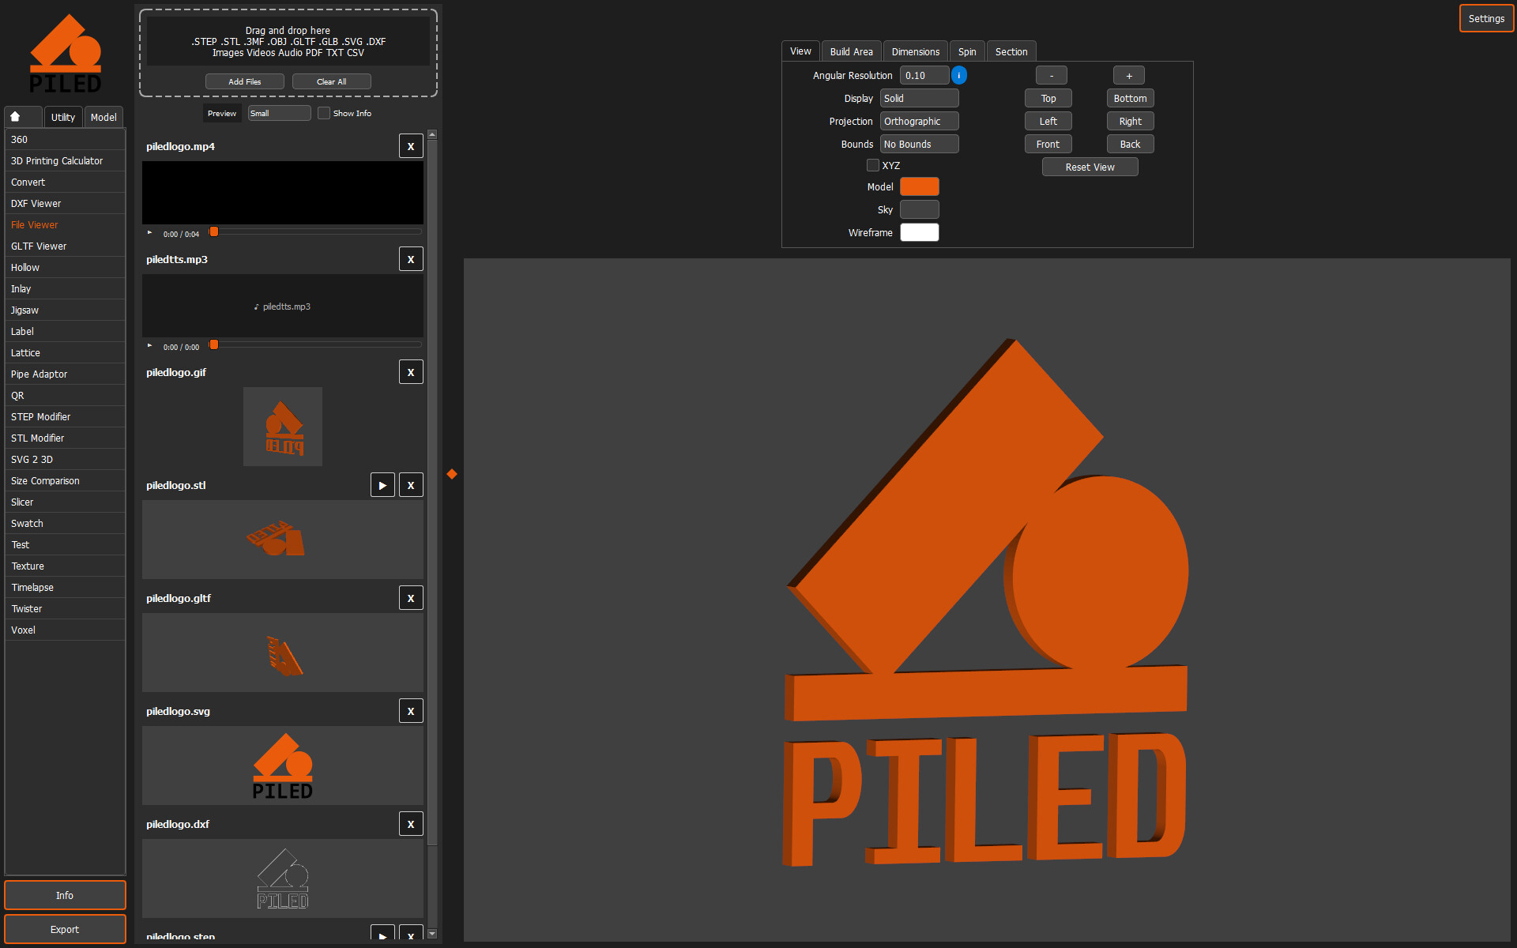Image resolution: width=1517 pixels, height=948 pixels.
Task: Set view to Back
Action: coord(1131,145)
